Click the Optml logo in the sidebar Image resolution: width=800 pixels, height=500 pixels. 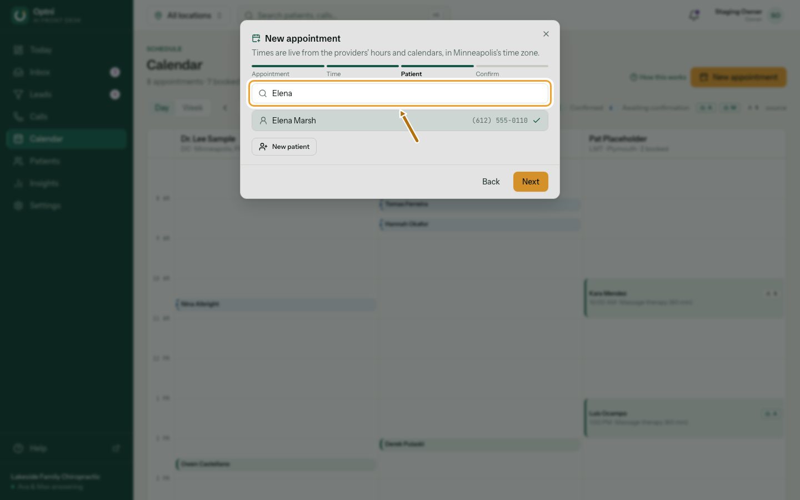pos(20,16)
